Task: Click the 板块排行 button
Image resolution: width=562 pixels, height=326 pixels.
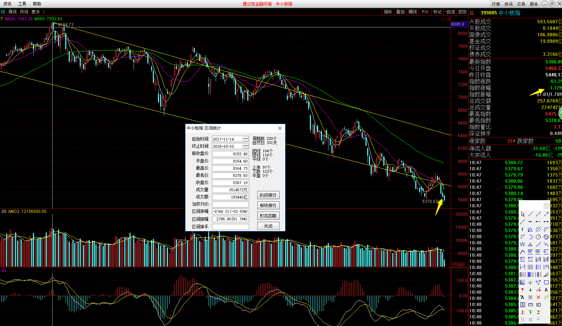Action: pos(268,205)
